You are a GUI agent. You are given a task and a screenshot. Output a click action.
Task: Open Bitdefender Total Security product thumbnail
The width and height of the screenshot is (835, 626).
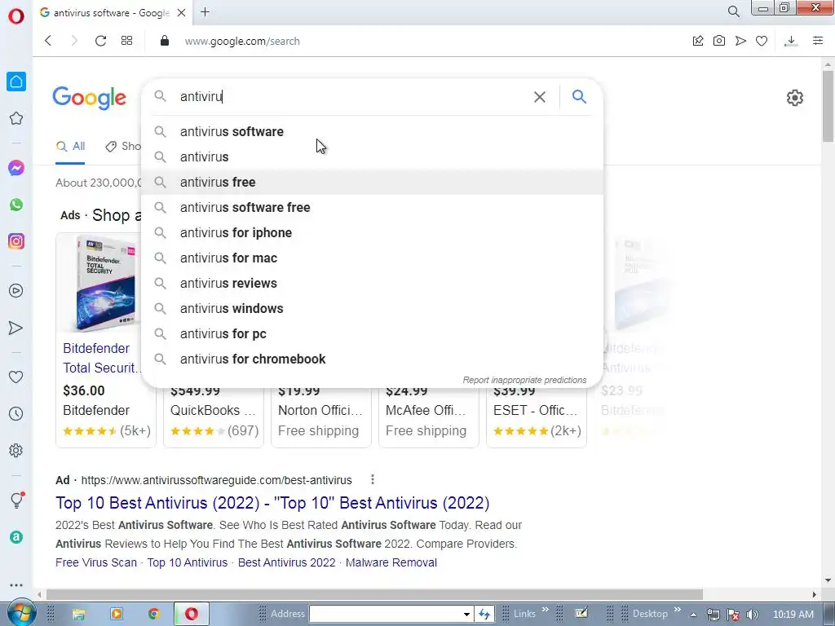105,283
